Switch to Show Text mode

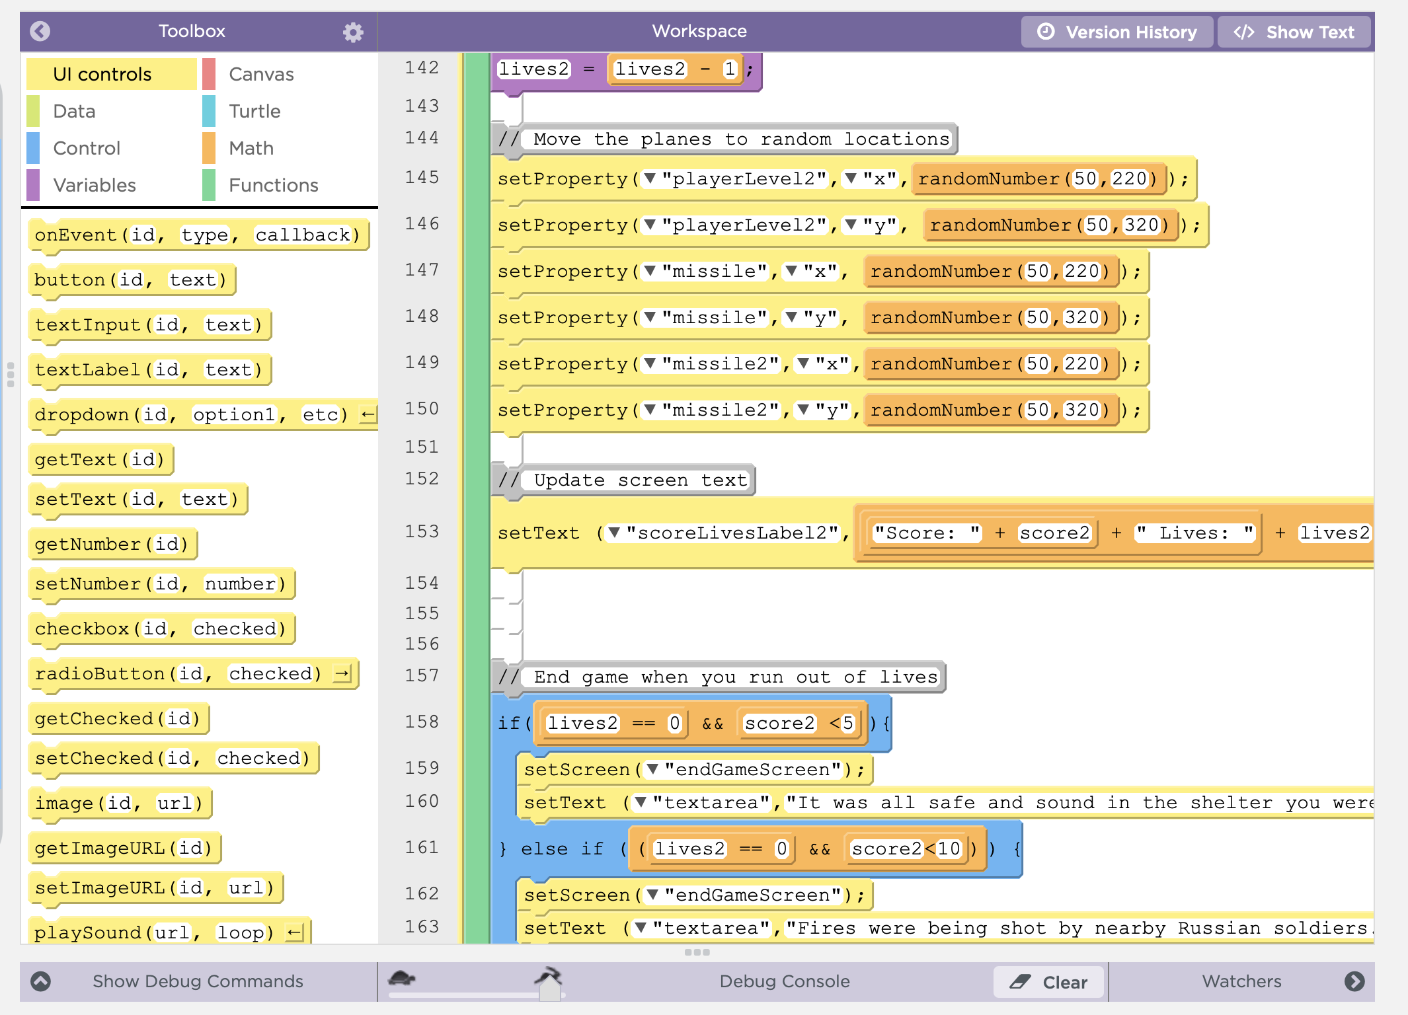click(x=1294, y=32)
